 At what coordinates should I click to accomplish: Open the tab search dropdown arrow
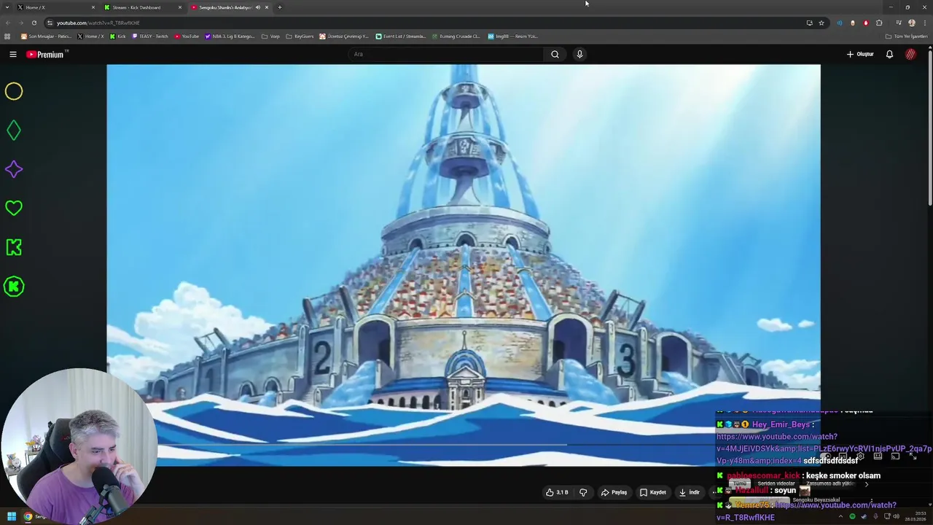7,7
